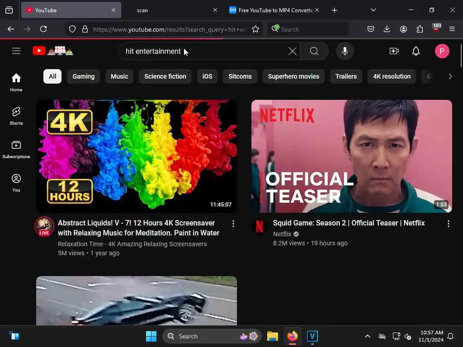Select the Music filter chip

point(119,76)
